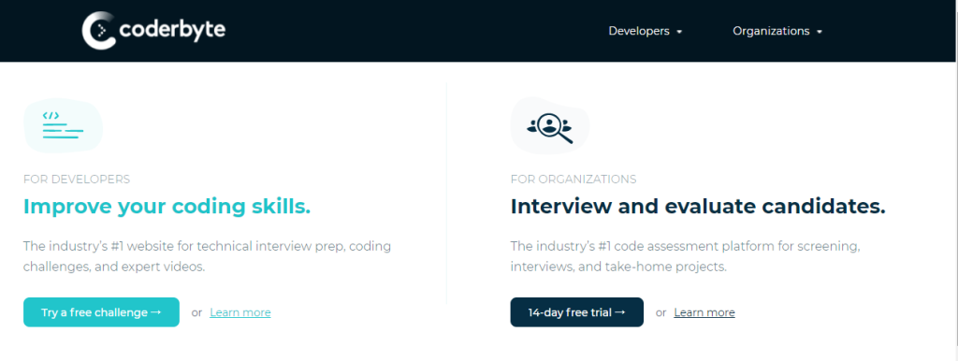The width and height of the screenshot is (958, 361).
Task: Click the FOR DEVELOPERS section label
Action: point(77,180)
